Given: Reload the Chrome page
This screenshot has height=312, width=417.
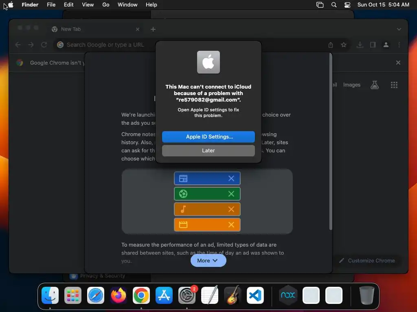Looking at the screenshot, I should point(44,45).
